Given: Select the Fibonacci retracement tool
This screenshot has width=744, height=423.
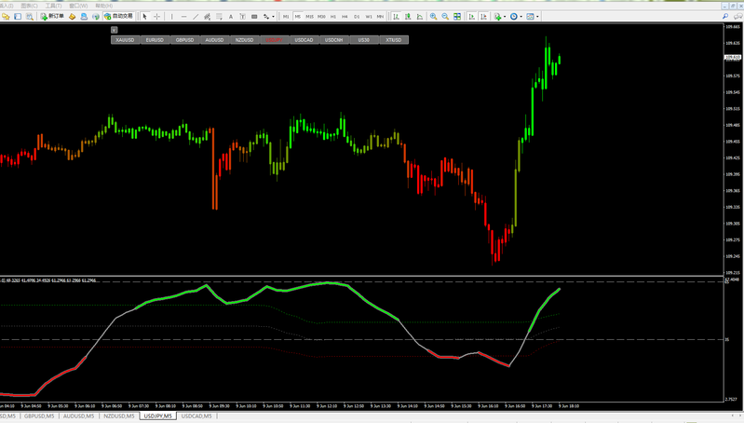Looking at the screenshot, I should coord(219,17).
